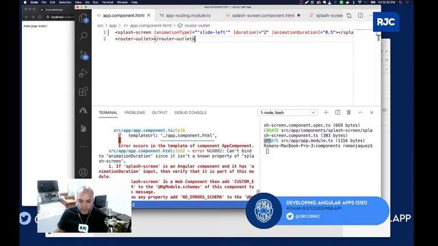Screen dimensions: 438x246
Task: Place cursor on line 1 splash-screen code
Action: click(x=234, y=32)
